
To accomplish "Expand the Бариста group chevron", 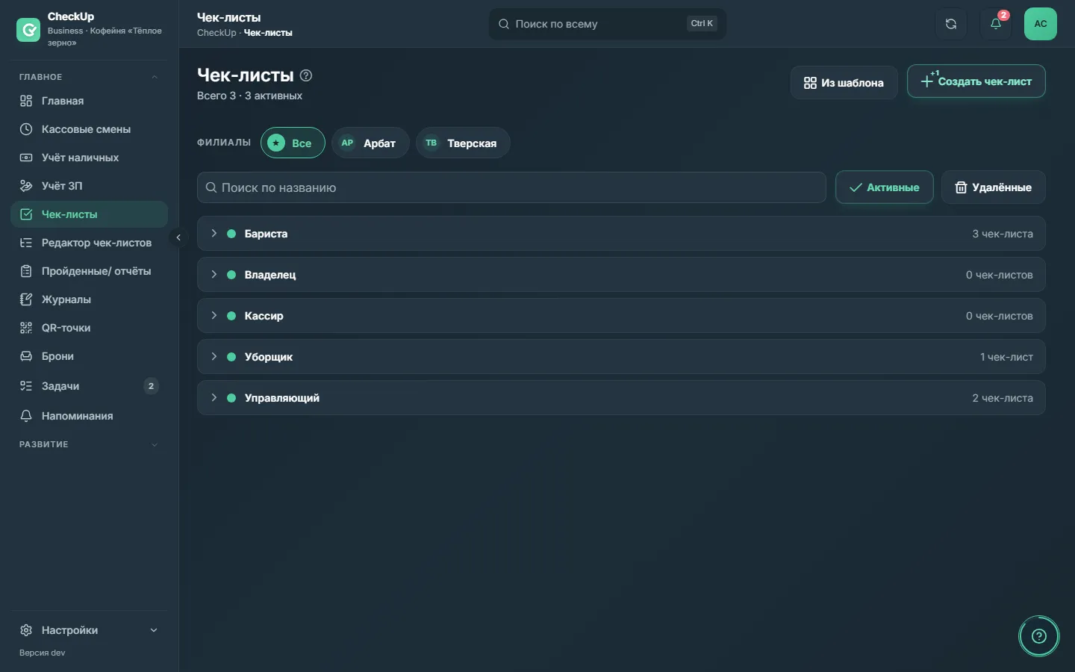I will click(x=214, y=234).
